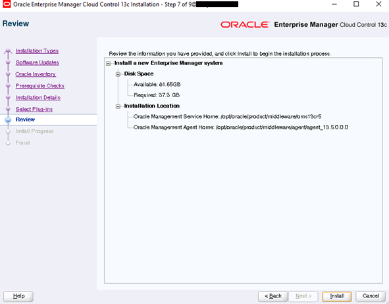Click the review instructions sentence
This screenshot has width=389, height=304.
[220, 54]
